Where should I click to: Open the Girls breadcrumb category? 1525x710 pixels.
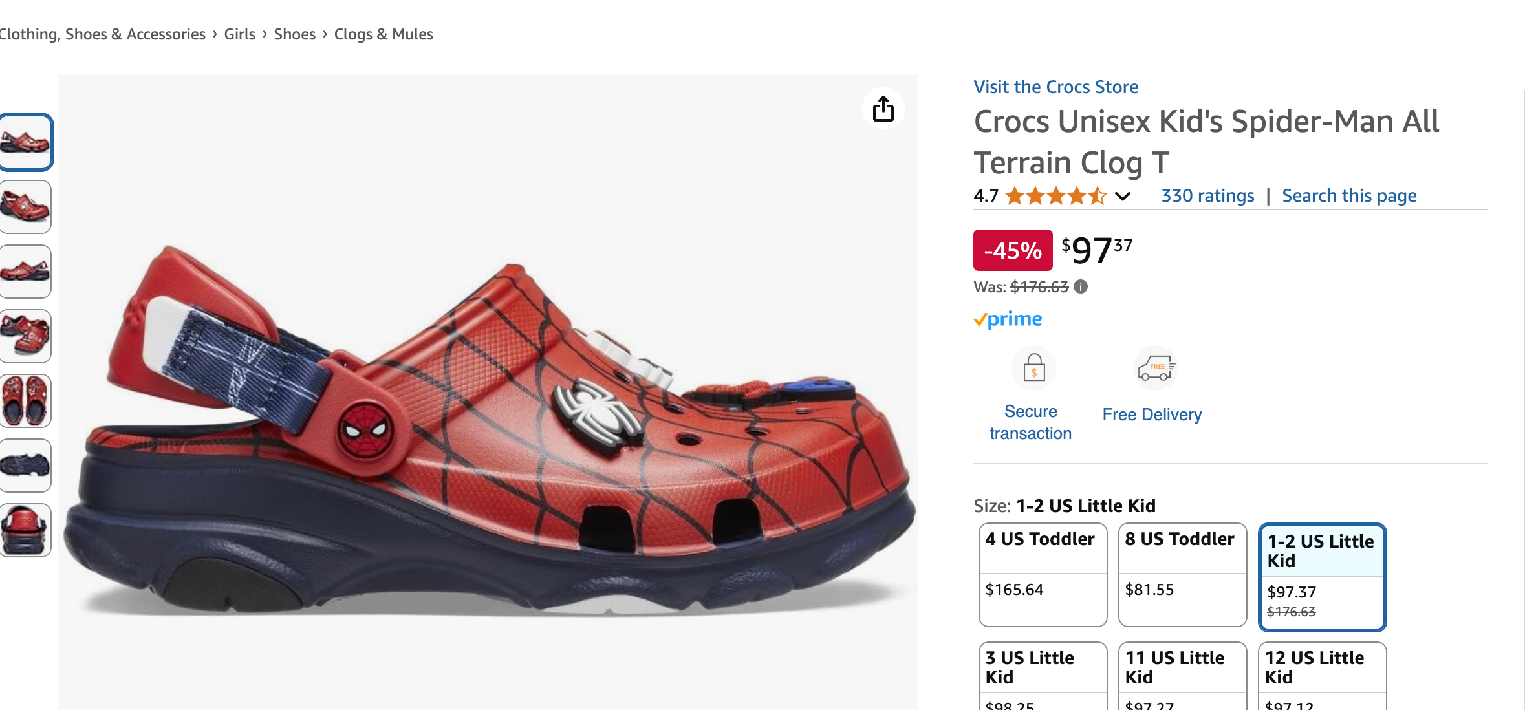pos(239,34)
